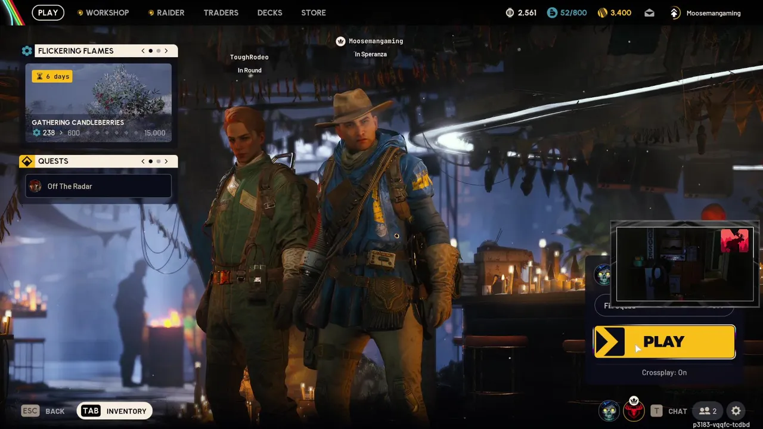Viewport: 763px width, 429px height.
Task: Go to previous Quests page arrow
Action: pos(143,161)
